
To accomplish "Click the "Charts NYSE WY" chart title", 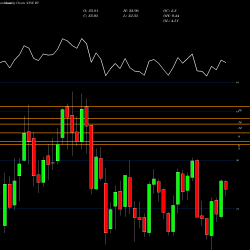I will [27, 3].
